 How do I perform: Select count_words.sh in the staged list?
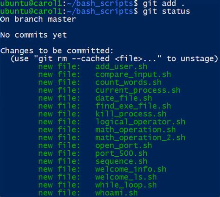pyautogui.click(x=128, y=83)
